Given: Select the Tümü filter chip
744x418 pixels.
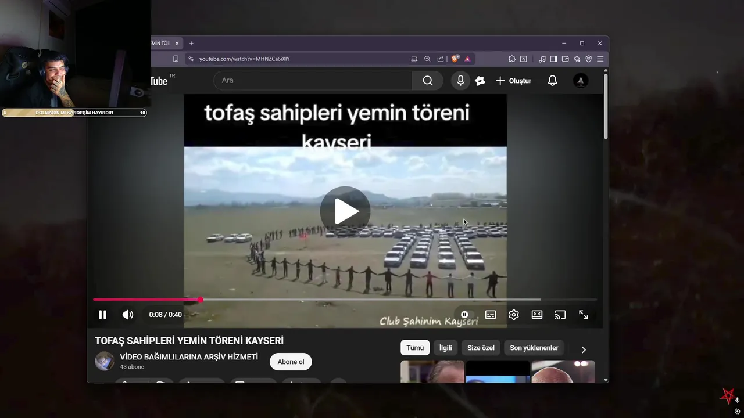Looking at the screenshot, I should click(x=415, y=348).
